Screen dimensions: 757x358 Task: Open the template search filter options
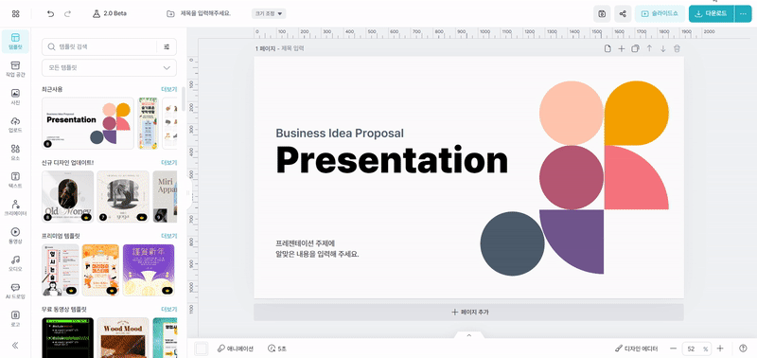[x=167, y=46]
